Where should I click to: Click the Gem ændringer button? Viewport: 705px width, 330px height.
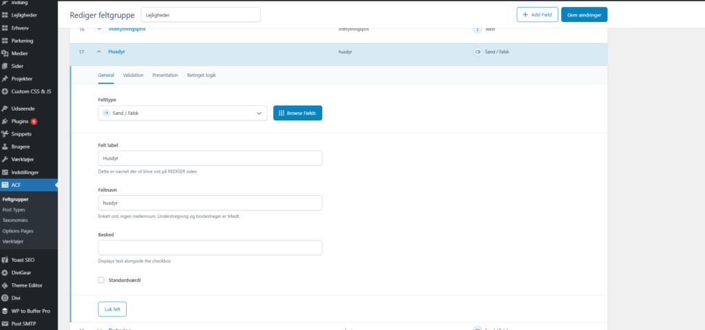point(584,14)
